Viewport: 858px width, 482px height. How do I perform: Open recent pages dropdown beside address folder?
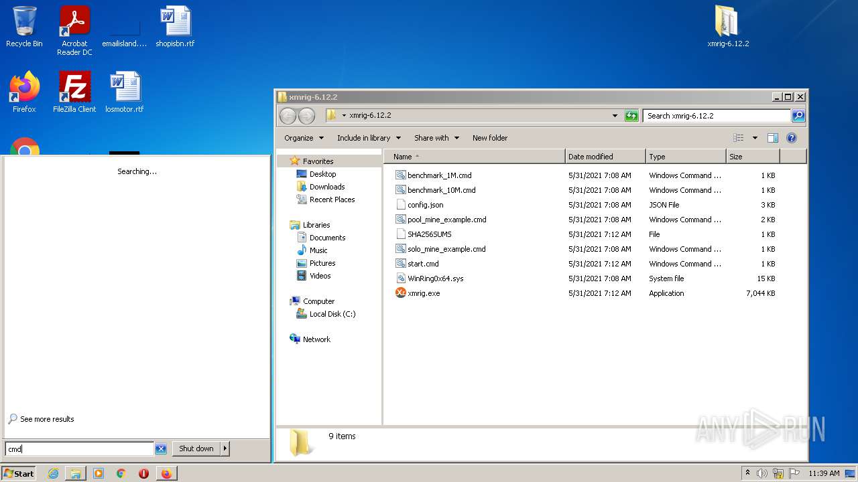tap(344, 115)
